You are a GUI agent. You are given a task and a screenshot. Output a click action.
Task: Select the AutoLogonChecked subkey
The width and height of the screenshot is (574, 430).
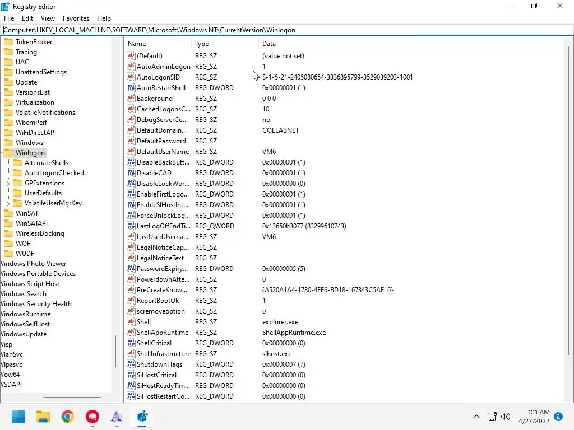pos(54,173)
